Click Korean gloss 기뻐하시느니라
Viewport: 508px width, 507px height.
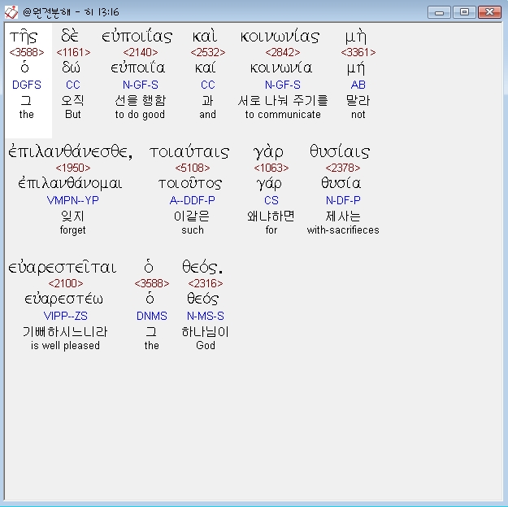[x=65, y=331]
